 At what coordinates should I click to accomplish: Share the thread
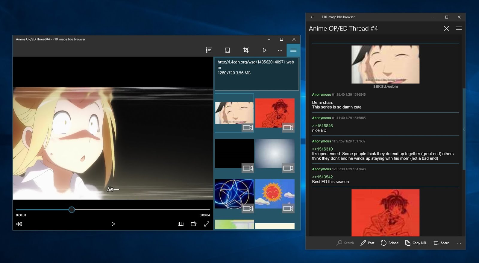(441, 243)
